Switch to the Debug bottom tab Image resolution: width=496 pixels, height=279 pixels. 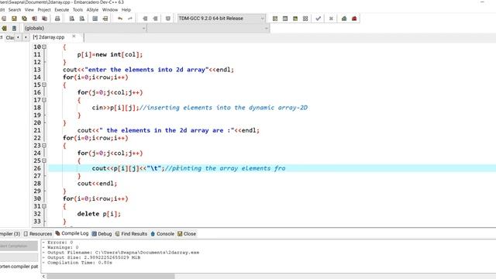102,234
